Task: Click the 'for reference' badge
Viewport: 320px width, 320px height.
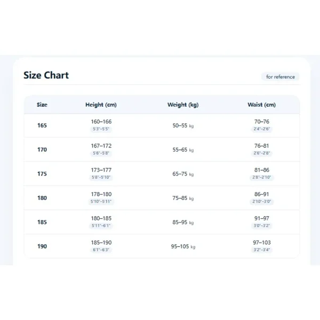Action: [x=281, y=77]
